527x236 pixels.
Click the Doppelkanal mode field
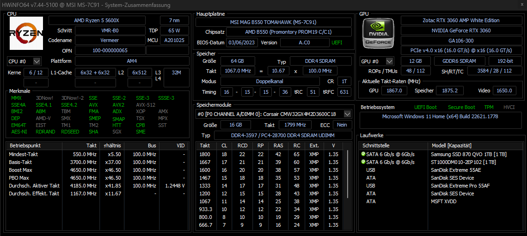coord(270,81)
